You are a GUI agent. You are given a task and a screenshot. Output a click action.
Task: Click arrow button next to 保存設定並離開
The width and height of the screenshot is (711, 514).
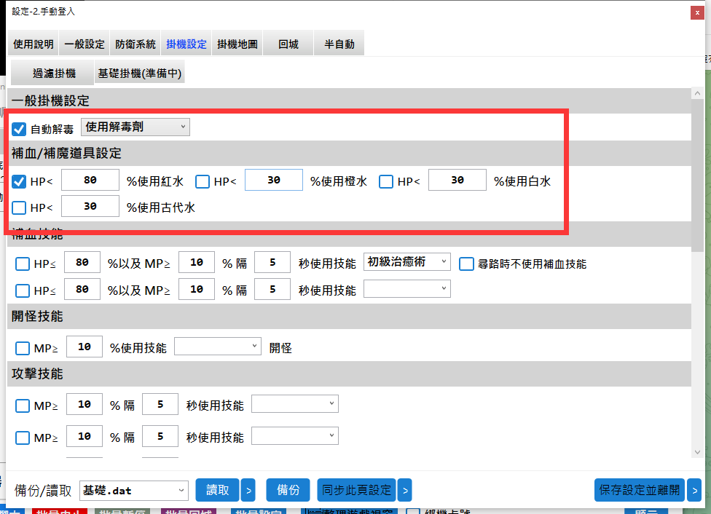[693, 491]
